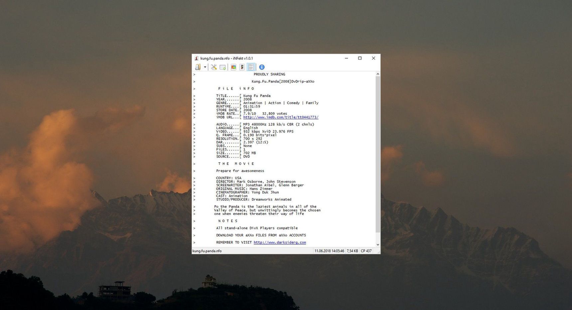The image size is (572, 310).
Task: Open the imdb.com title link
Action: coord(281,117)
